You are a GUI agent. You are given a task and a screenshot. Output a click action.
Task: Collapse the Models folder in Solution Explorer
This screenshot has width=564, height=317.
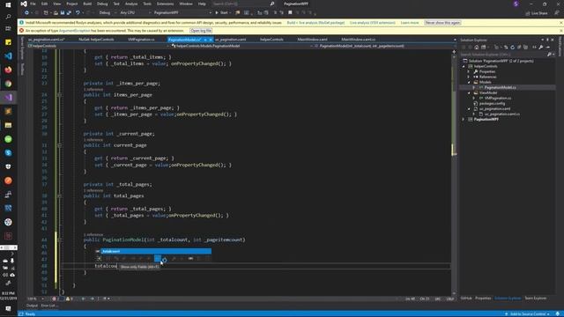click(x=469, y=82)
